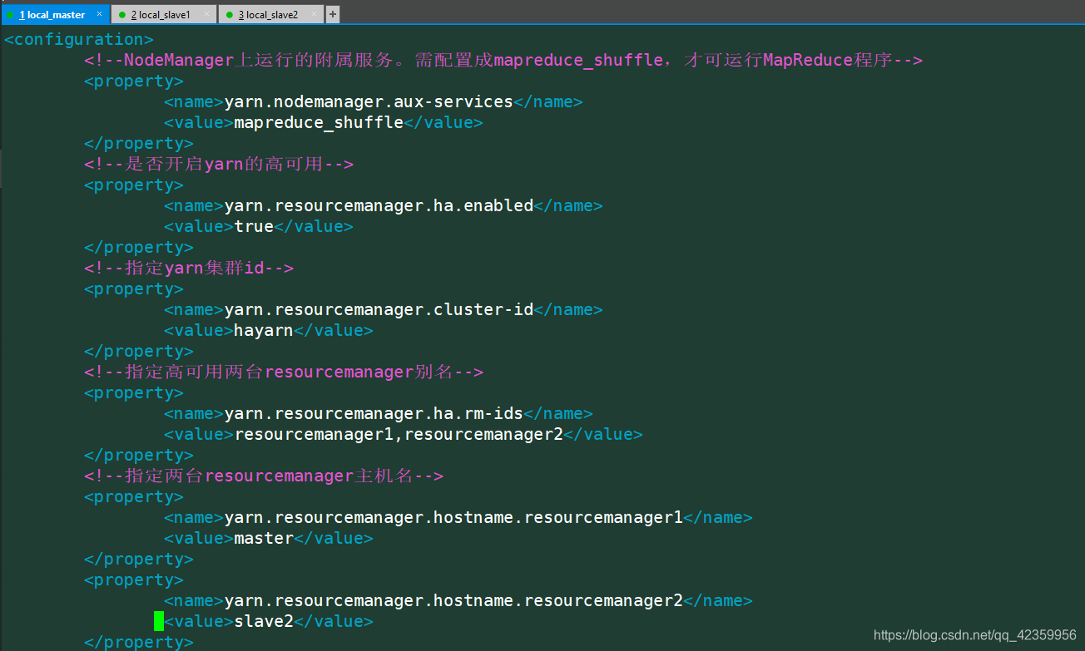Click the comment '指定两台resourcemanager主机名'
This screenshot has width=1085, height=651.
264,476
